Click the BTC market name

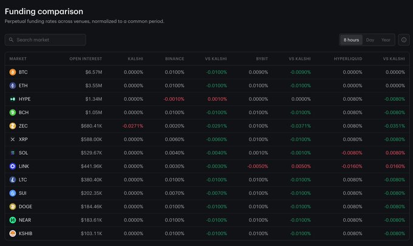23,72
